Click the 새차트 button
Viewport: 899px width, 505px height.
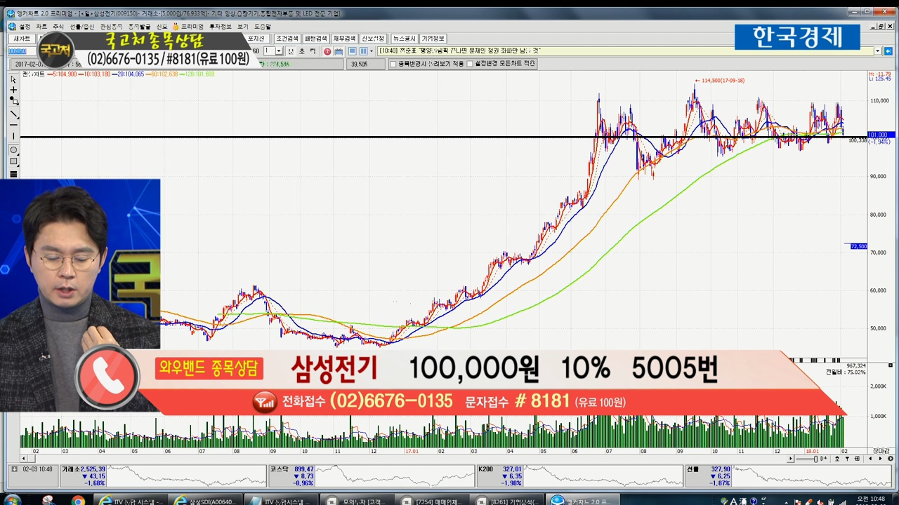22,39
